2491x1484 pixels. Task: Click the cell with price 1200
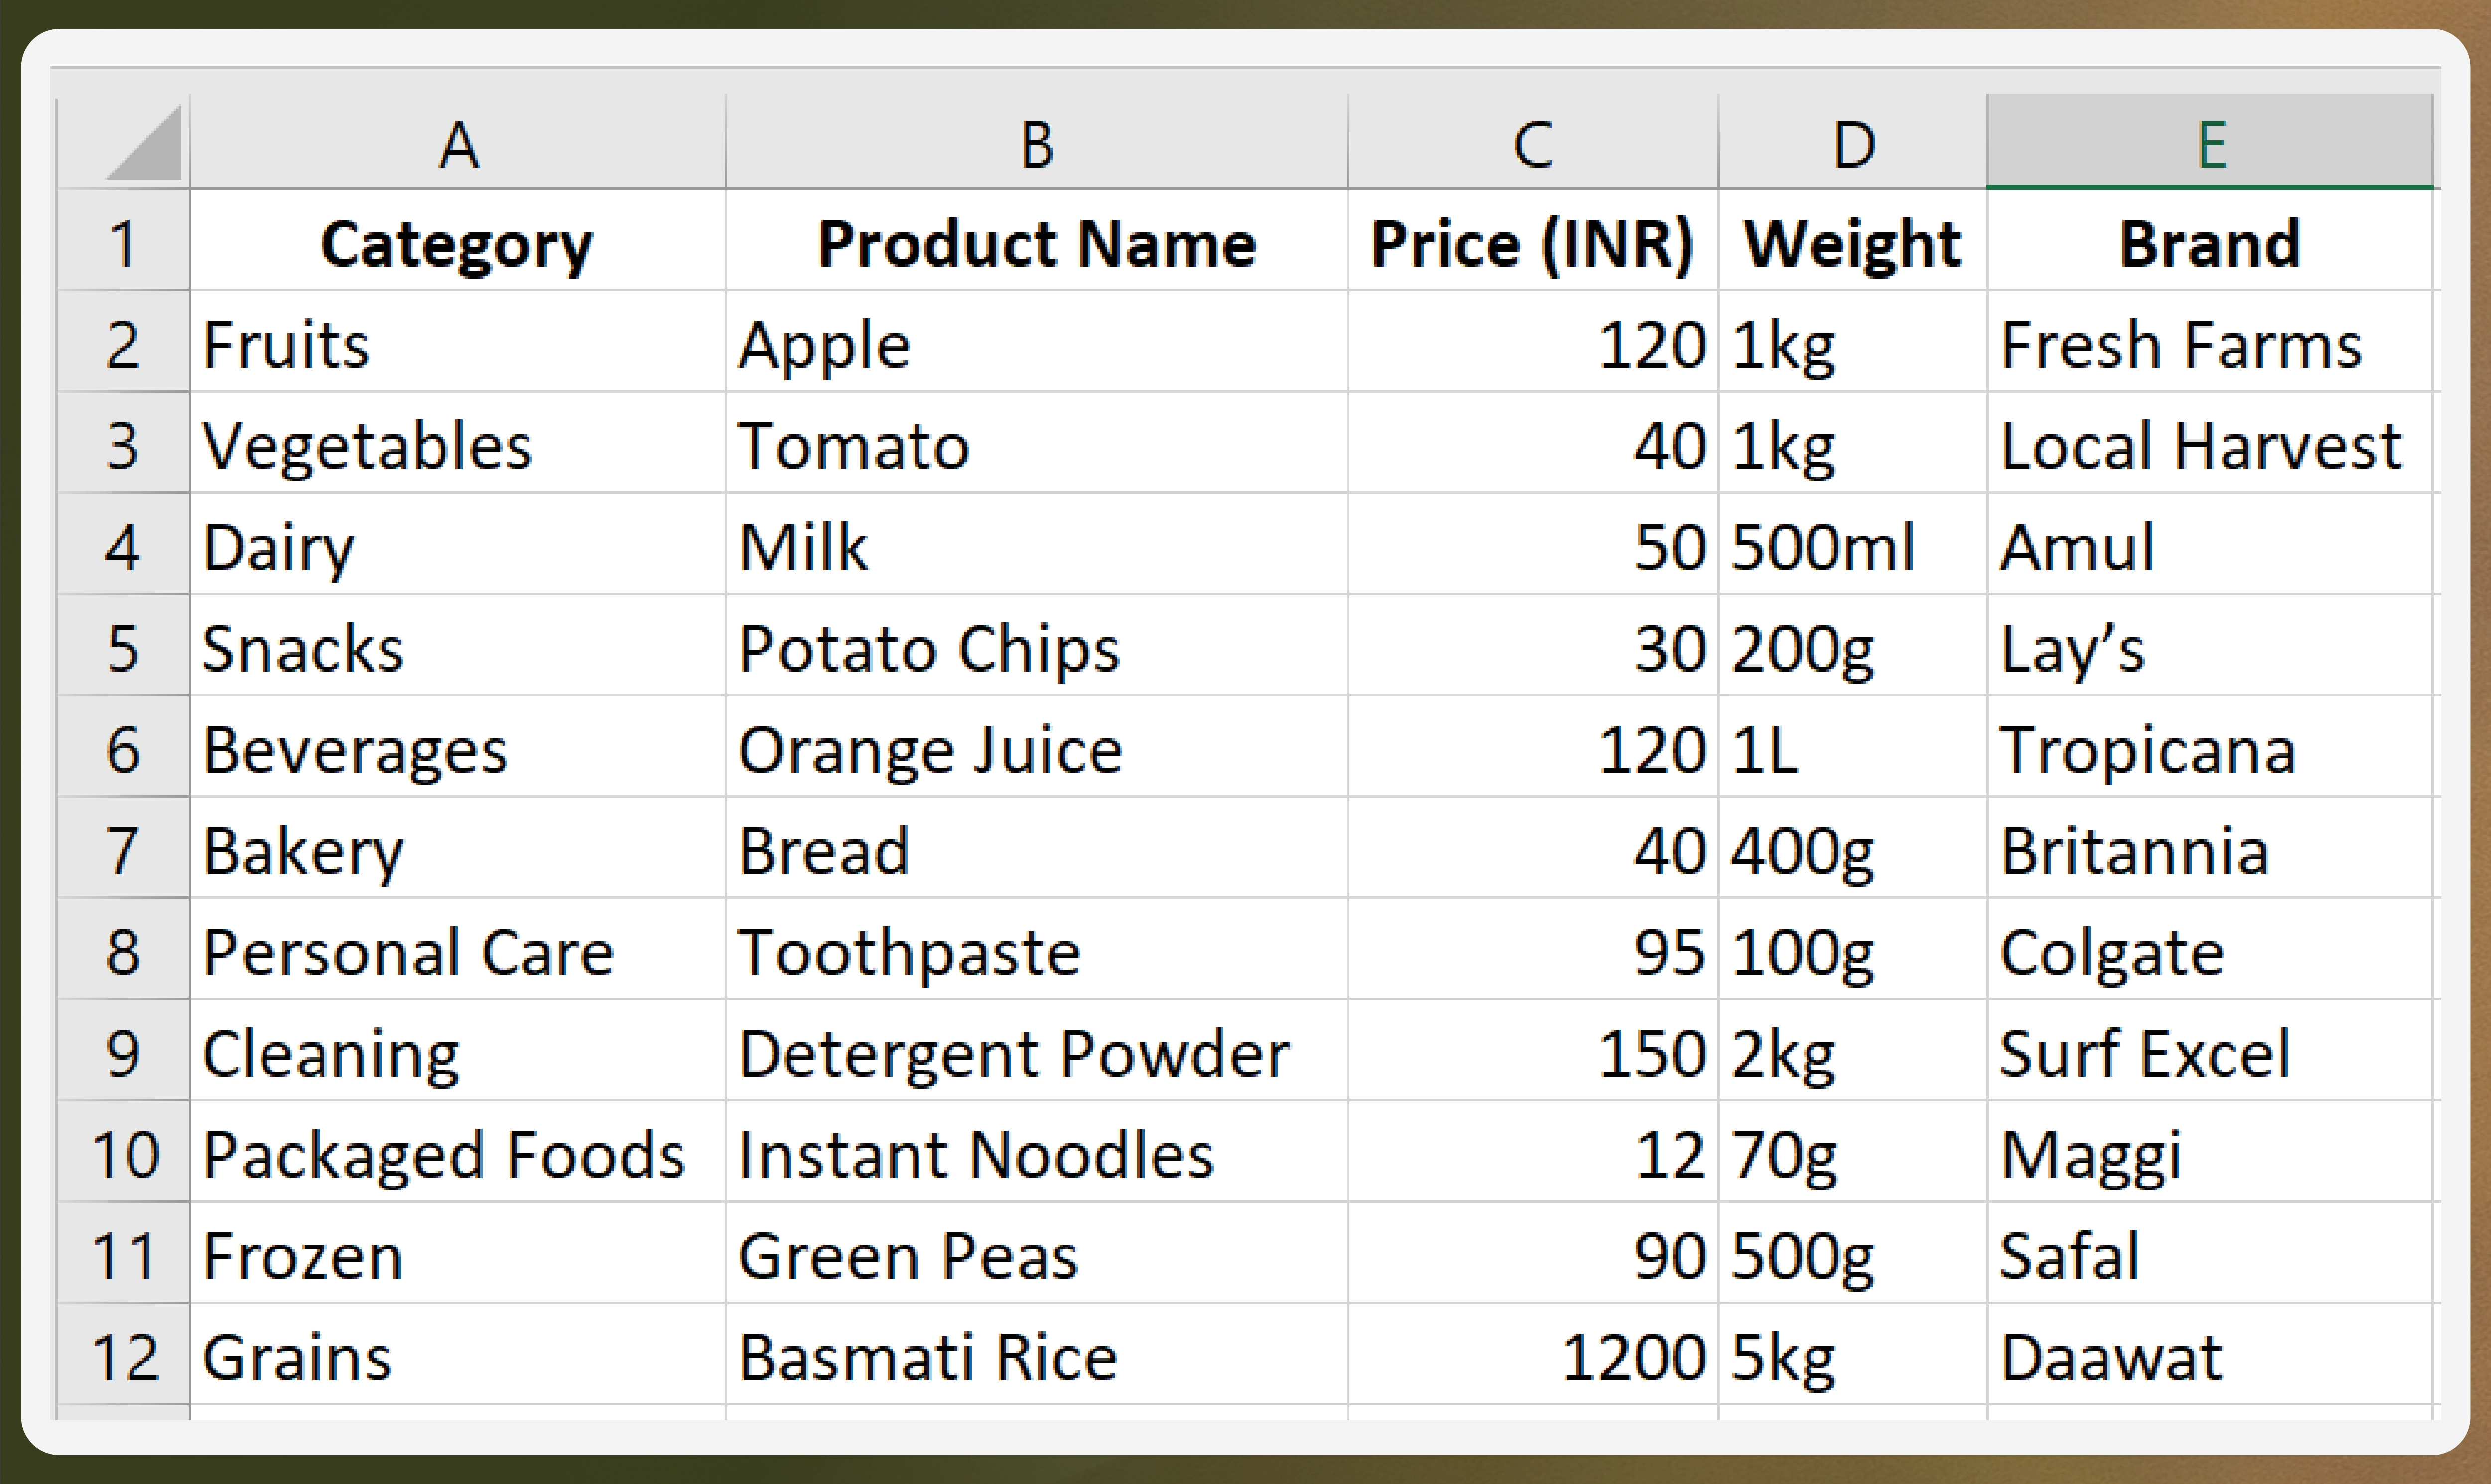1532,1355
